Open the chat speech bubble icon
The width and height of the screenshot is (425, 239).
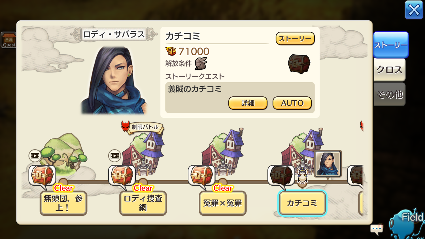click(x=377, y=229)
